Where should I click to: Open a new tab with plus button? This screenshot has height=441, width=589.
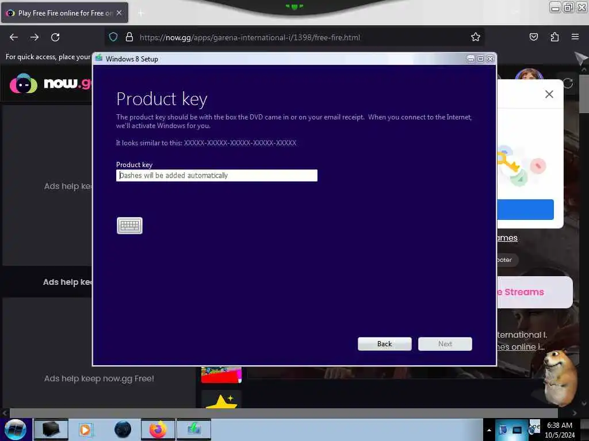click(141, 13)
